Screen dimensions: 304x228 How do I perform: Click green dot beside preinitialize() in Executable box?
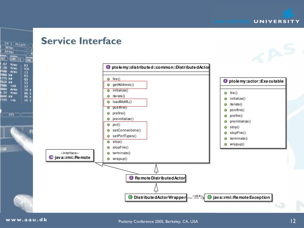point(226,121)
